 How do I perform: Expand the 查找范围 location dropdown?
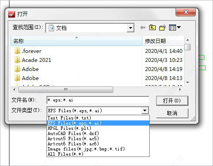[x=130, y=28]
